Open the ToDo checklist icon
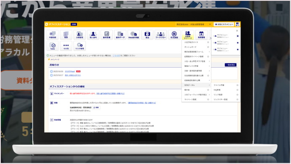This screenshot has height=164, width=291. [x=53, y=46]
